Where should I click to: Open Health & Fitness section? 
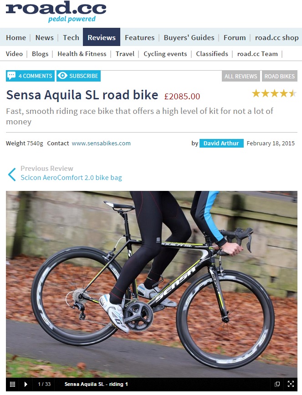click(82, 54)
